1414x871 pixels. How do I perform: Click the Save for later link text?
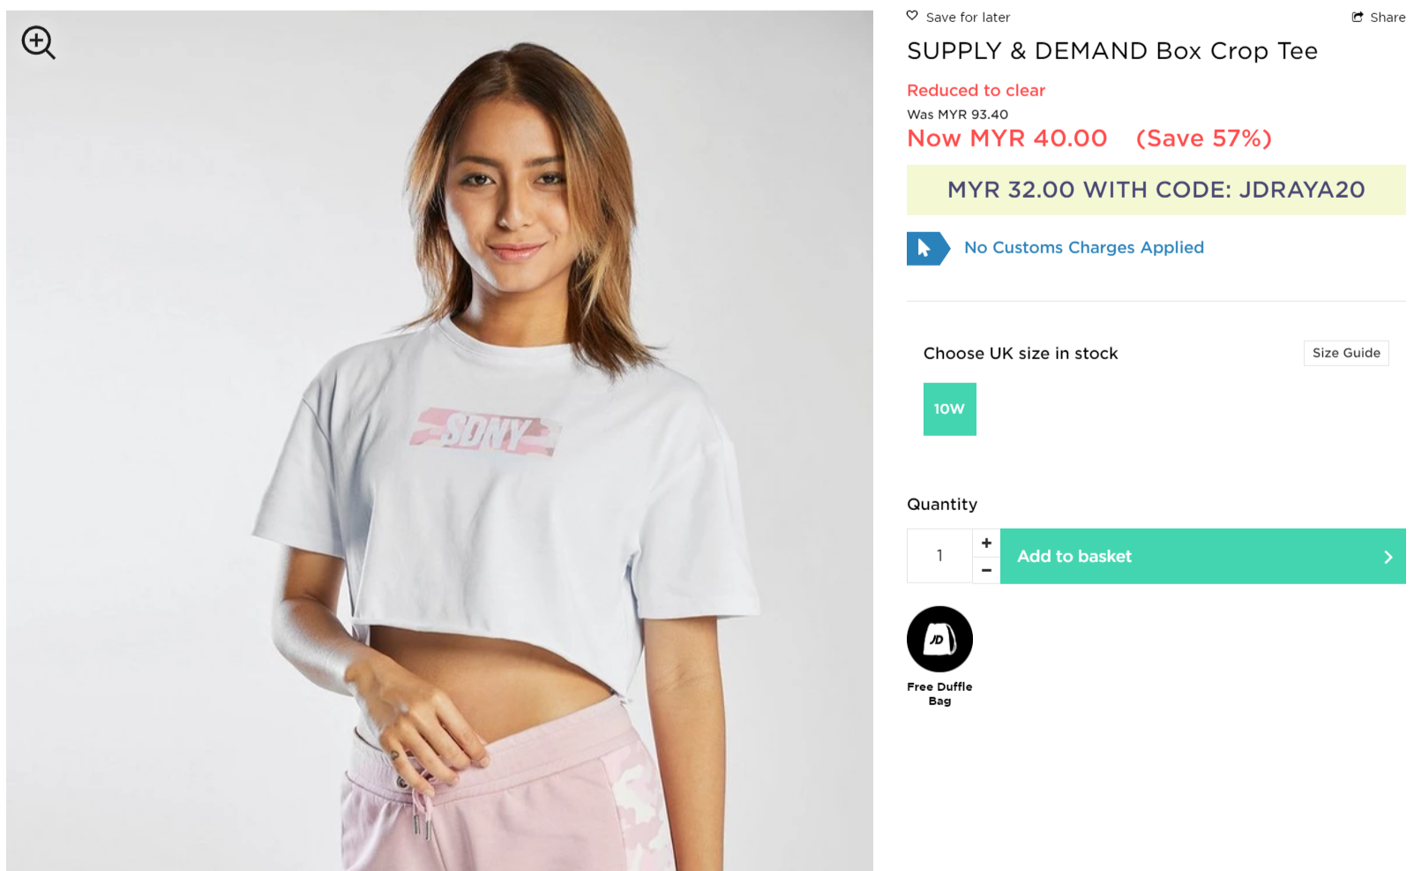point(968,18)
